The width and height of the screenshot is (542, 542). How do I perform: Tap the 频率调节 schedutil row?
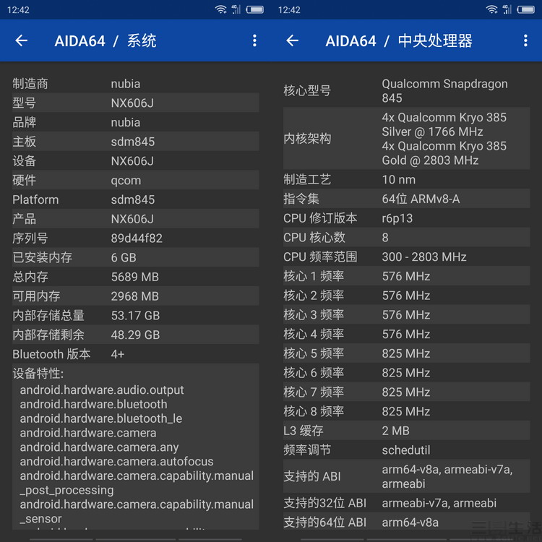406,450
